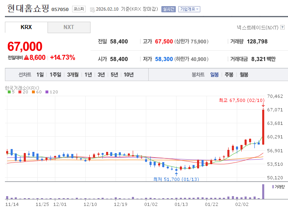This screenshot has width=288, height=208.
Task: Click the red up-triangle change indicator
Action: tap(27, 57)
